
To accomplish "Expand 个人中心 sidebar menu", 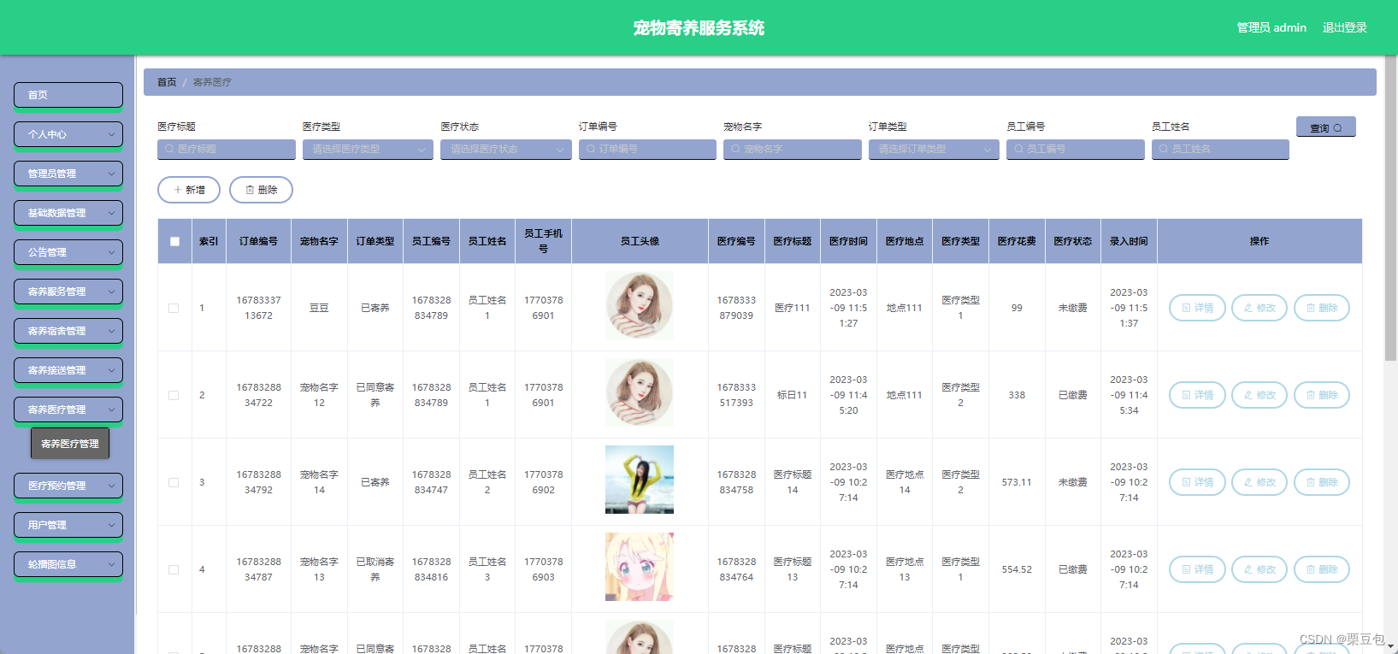I will (68, 134).
